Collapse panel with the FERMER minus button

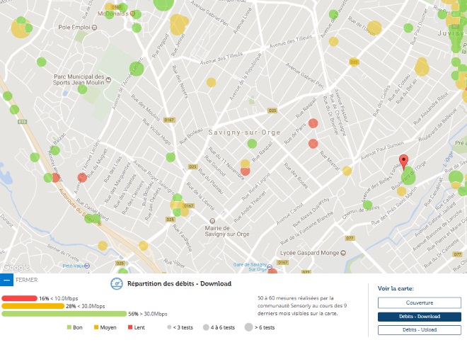6,279
